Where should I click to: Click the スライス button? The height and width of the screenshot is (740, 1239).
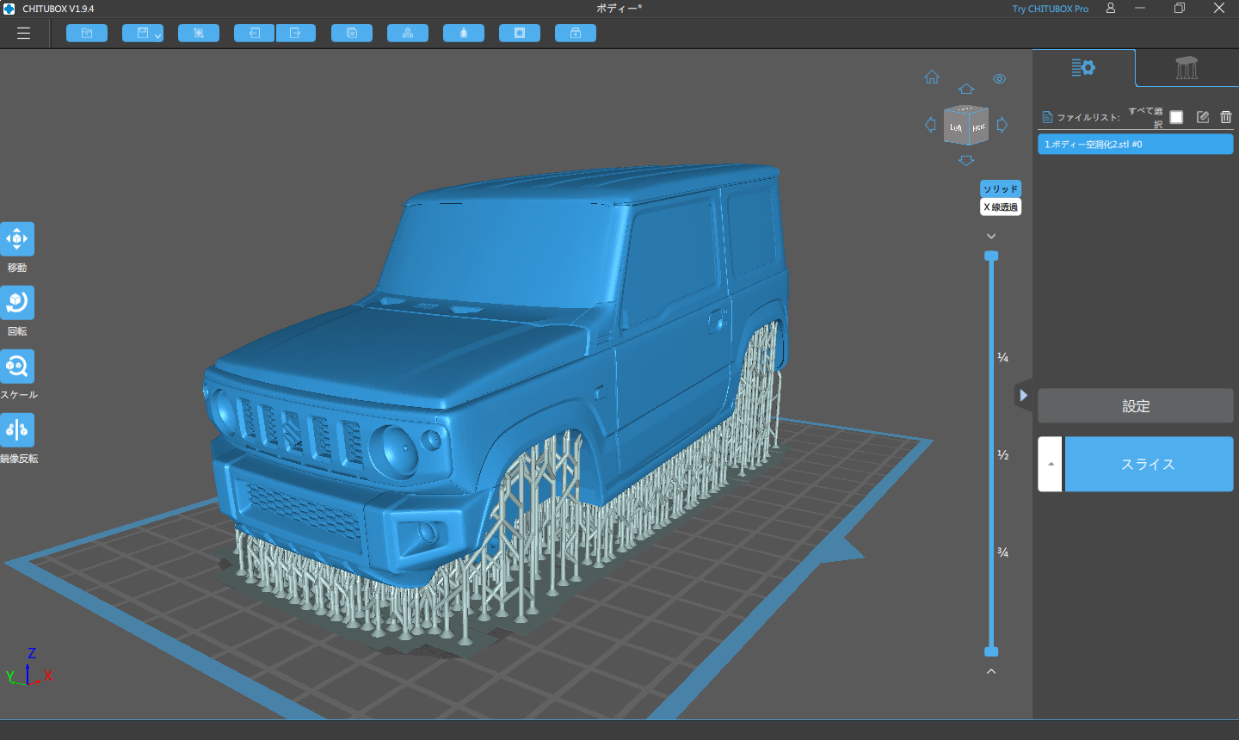1149,464
